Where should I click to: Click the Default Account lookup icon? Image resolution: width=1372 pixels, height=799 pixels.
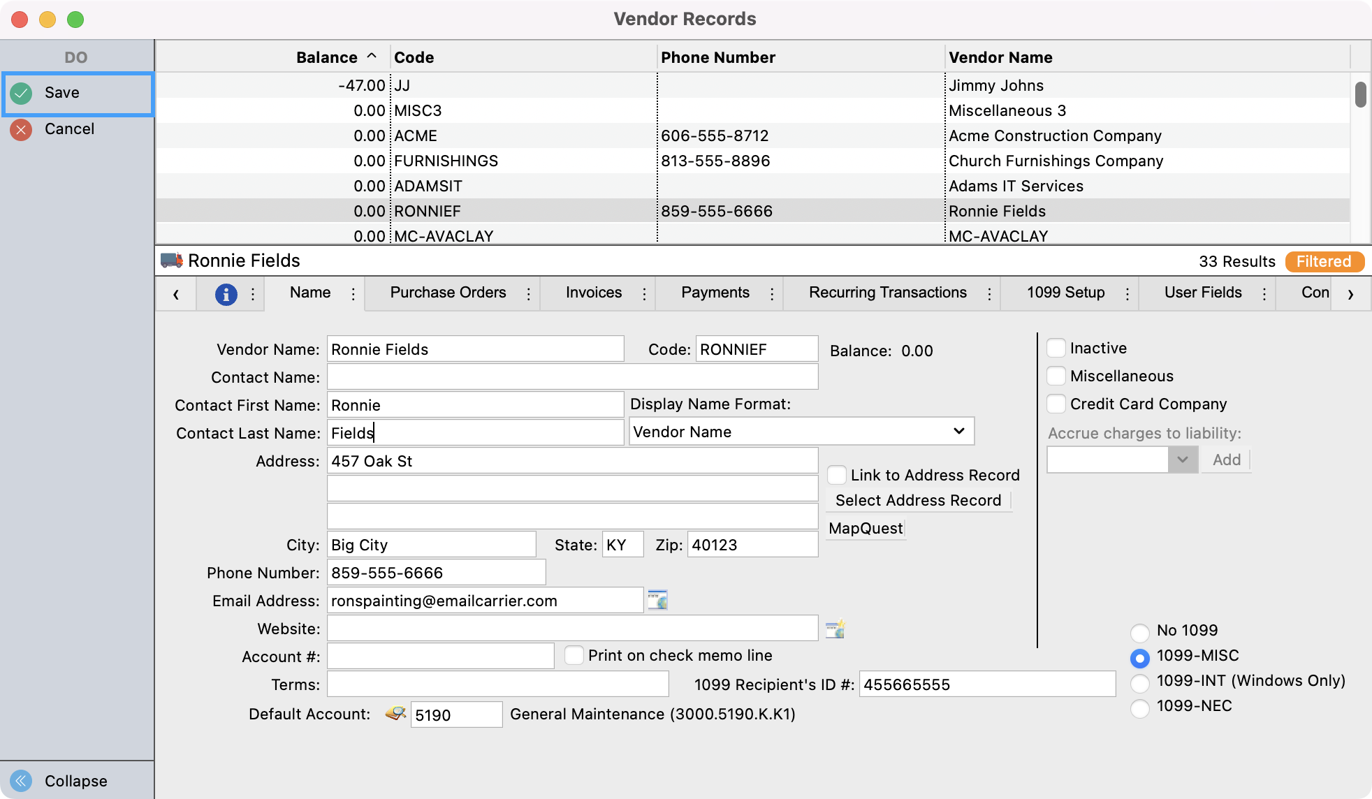coord(395,714)
